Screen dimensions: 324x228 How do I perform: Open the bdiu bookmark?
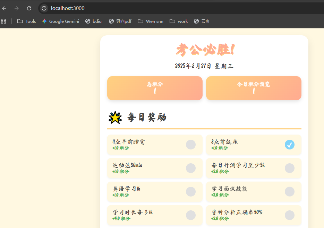94,21
